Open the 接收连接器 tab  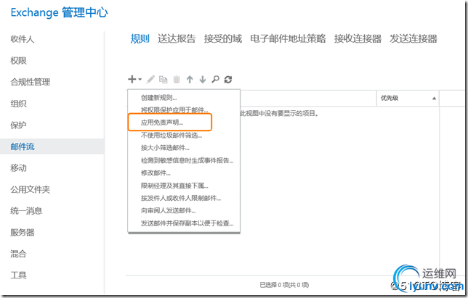tap(358, 38)
